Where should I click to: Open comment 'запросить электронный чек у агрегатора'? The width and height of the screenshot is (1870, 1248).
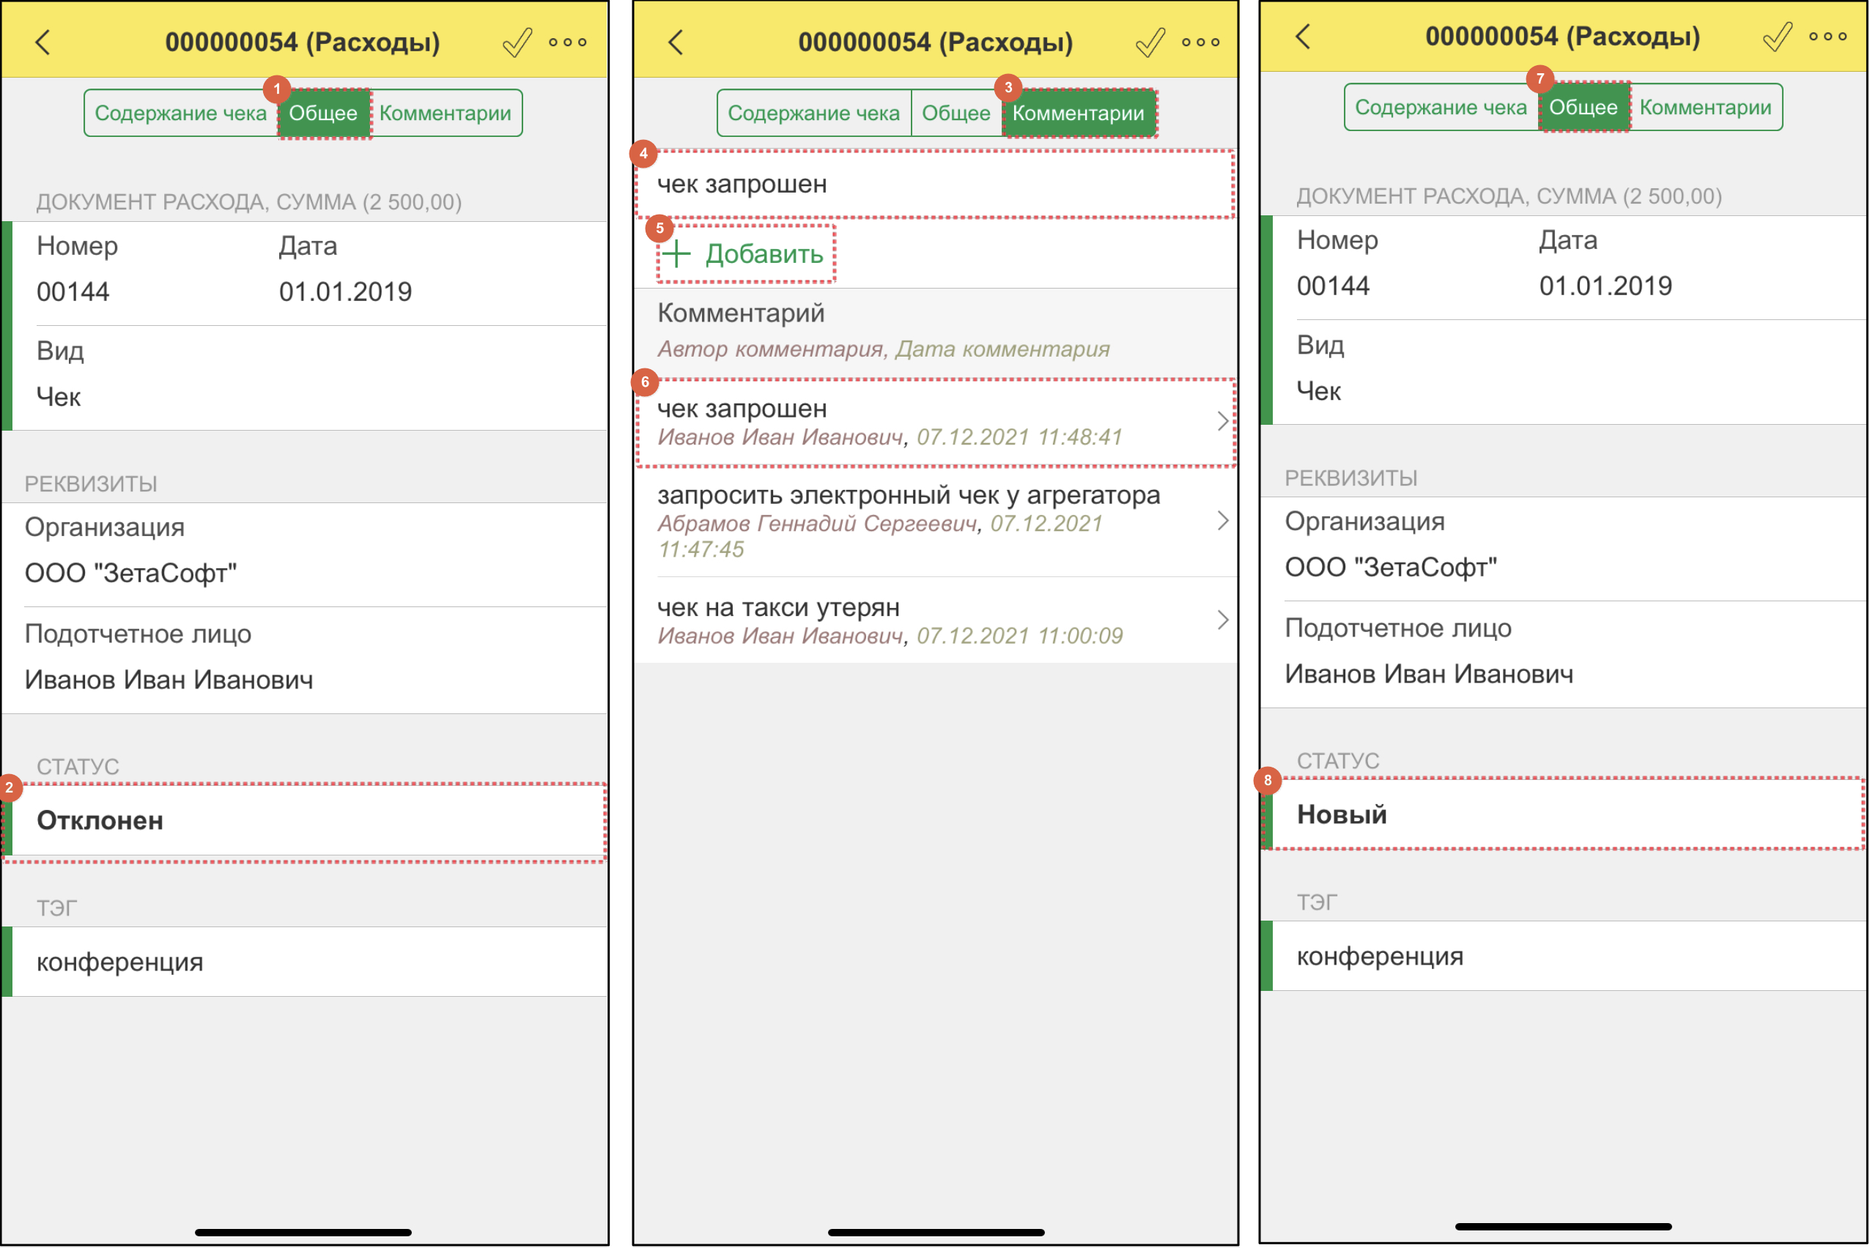click(936, 521)
